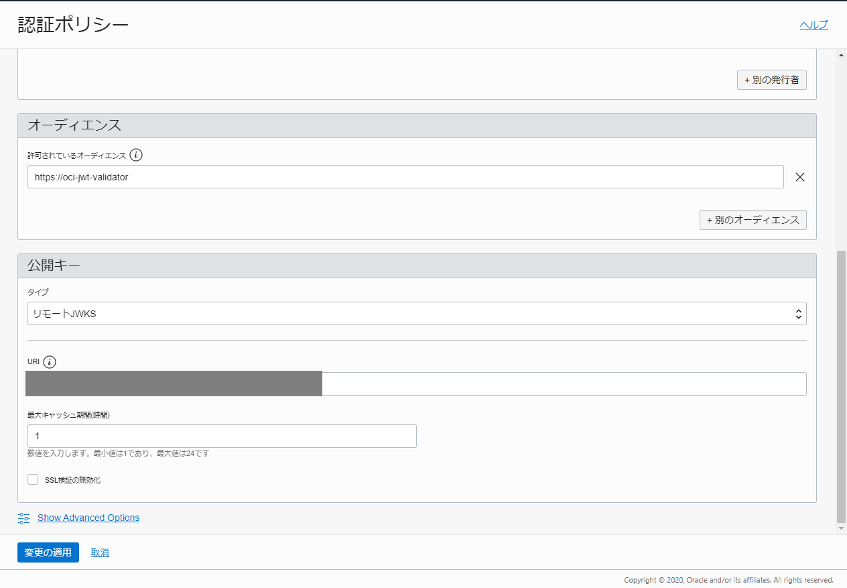Click the 公開キー section header
The image size is (847, 588).
417,266
